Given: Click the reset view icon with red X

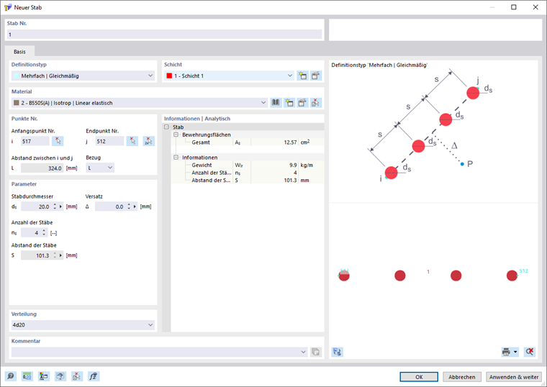Looking at the screenshot, I should [530, 352].
